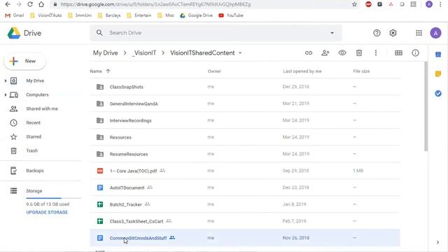Open My Drive in sidebar
Viewport: 448px width, 252px height.
(35, 81)
